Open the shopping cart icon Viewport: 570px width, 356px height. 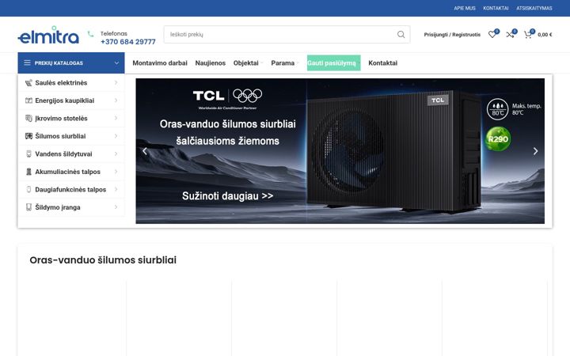pyautogui.click(x=527, y=35)
